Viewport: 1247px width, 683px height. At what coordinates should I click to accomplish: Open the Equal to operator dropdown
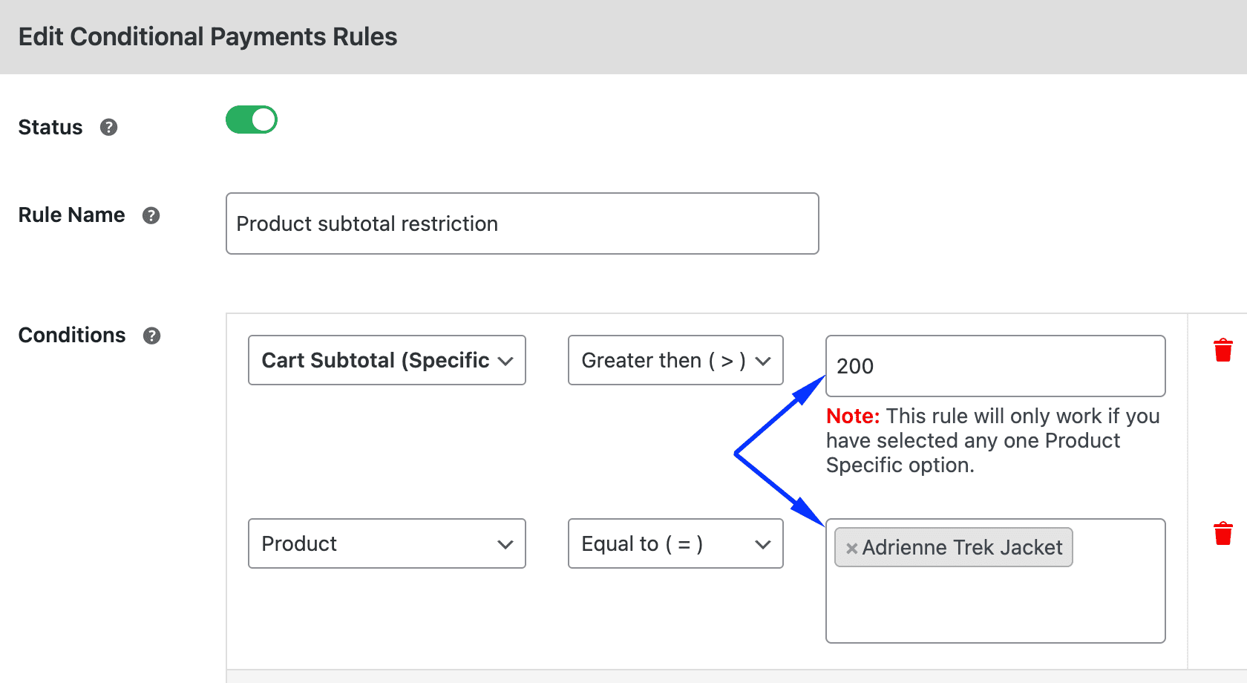click(x=675, y=543)
